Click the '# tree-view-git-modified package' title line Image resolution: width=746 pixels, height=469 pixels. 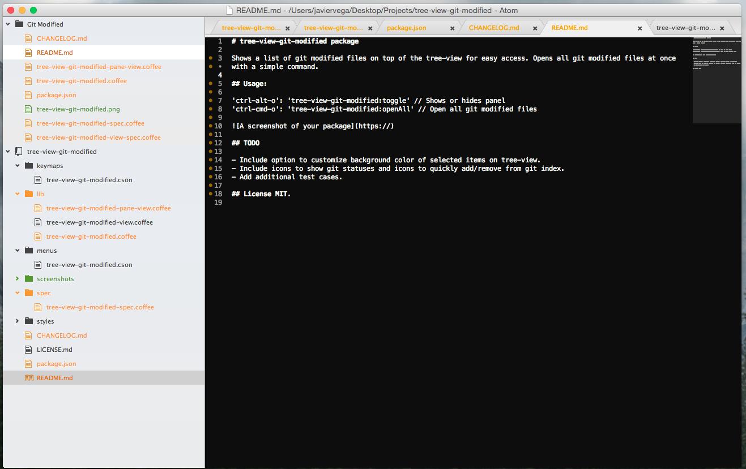click(295, 41)
